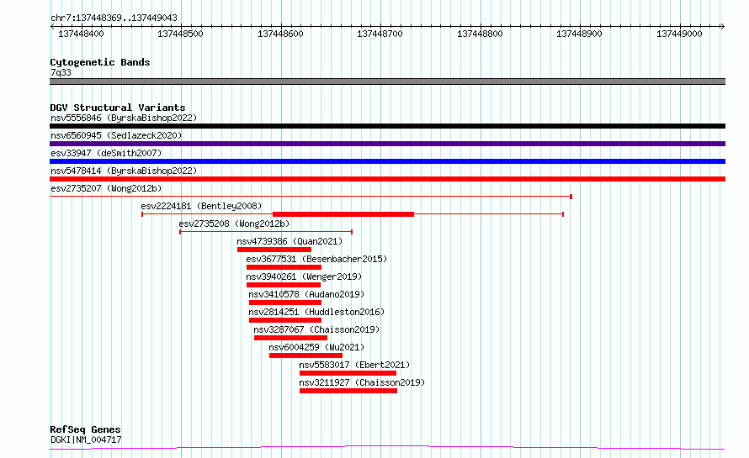
Task: Click the DGV Structural Variants track title
Action: pyautogui.click(x=118, y=108)
